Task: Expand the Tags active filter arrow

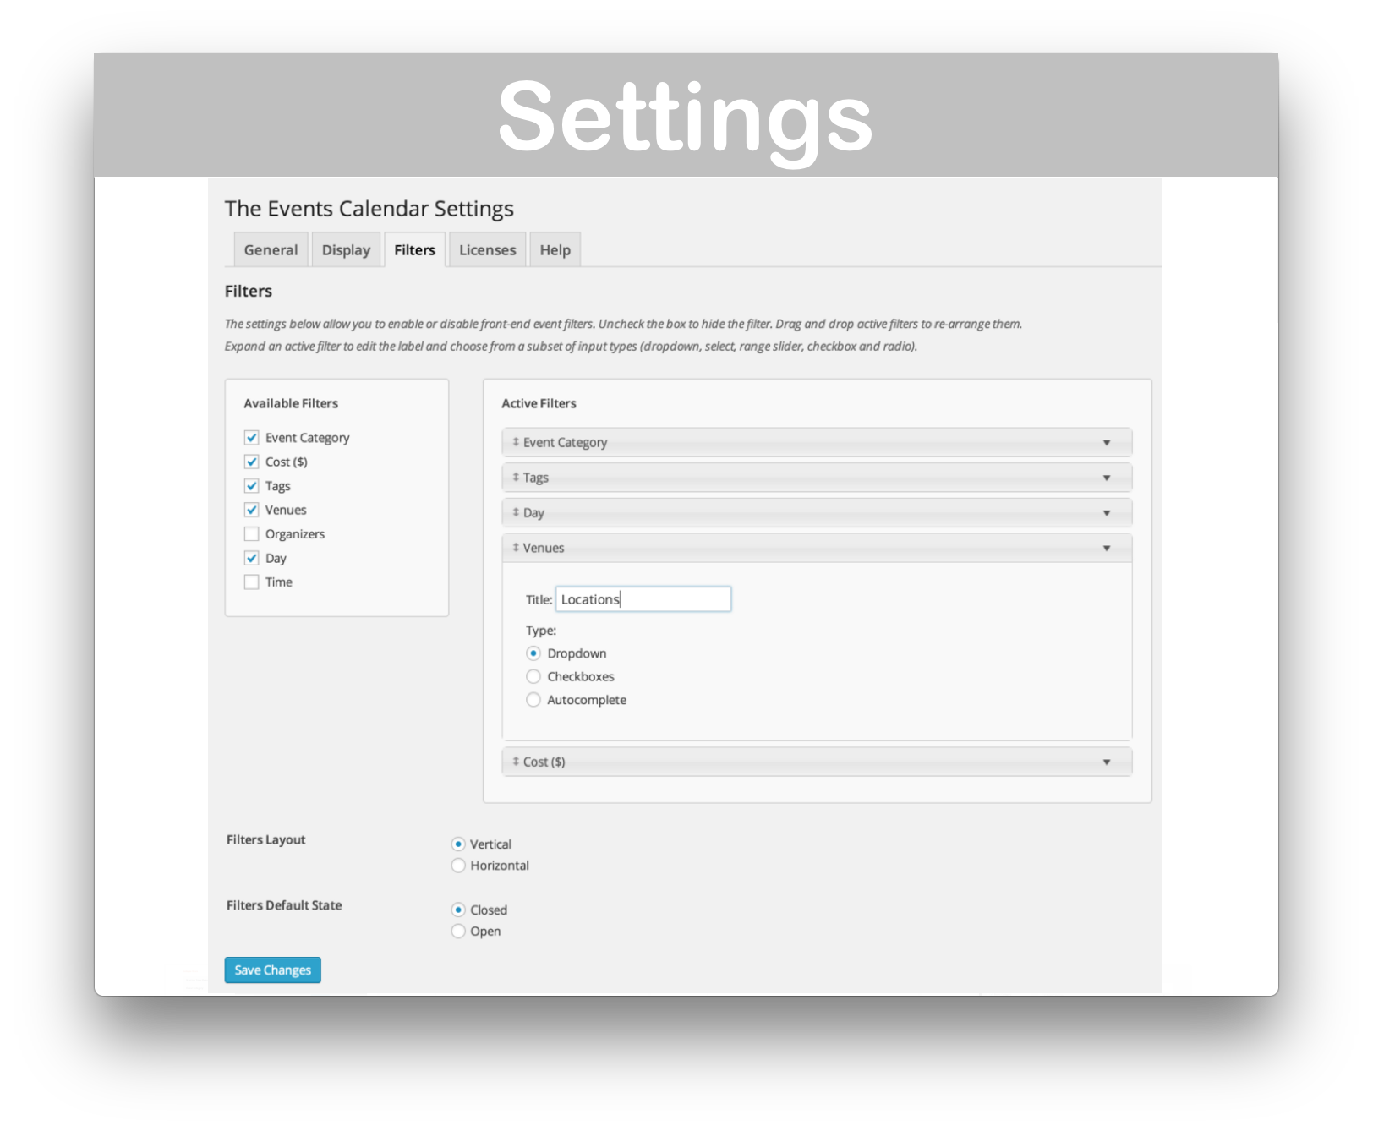Action: 1107,478
